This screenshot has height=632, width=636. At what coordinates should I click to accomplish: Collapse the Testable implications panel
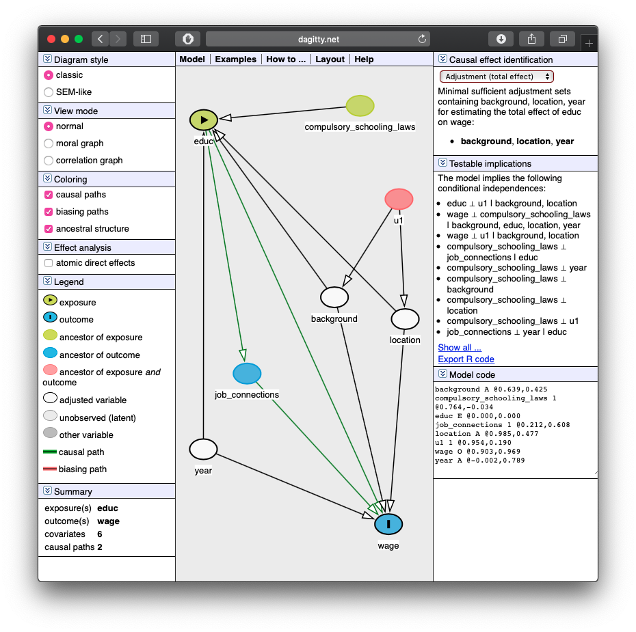[443, 163]
